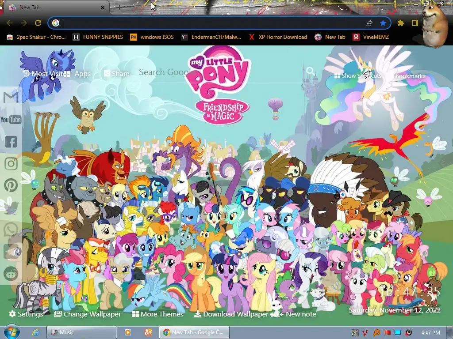Open the share page icon in the omnibox
Screen dimensions: 453x339
pos(369,23)
